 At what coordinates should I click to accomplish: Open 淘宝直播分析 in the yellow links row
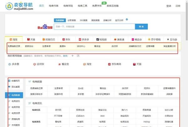coord(170,46)
